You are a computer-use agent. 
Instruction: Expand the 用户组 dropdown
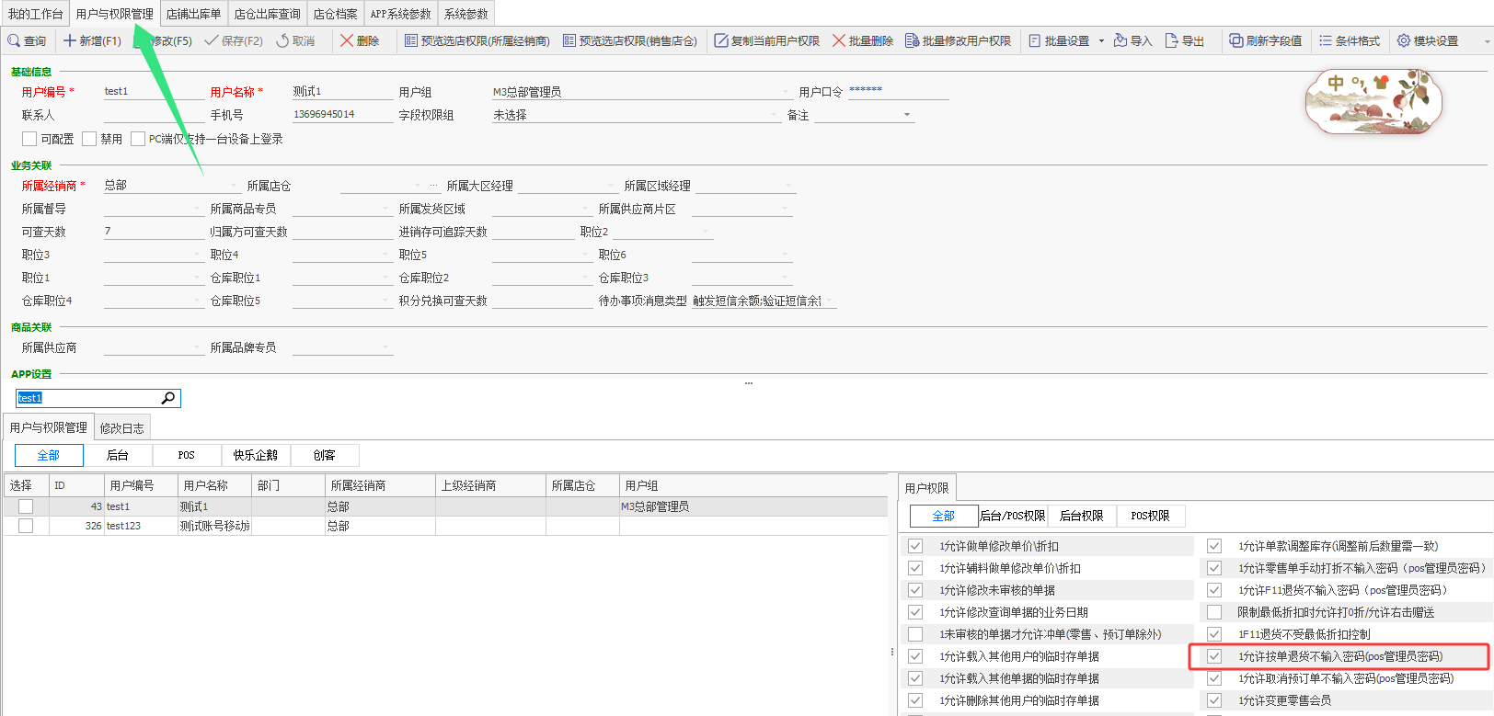coord(785,92)
